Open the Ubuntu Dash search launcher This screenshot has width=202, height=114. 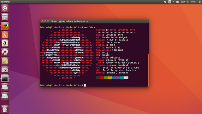coord(5,9)
